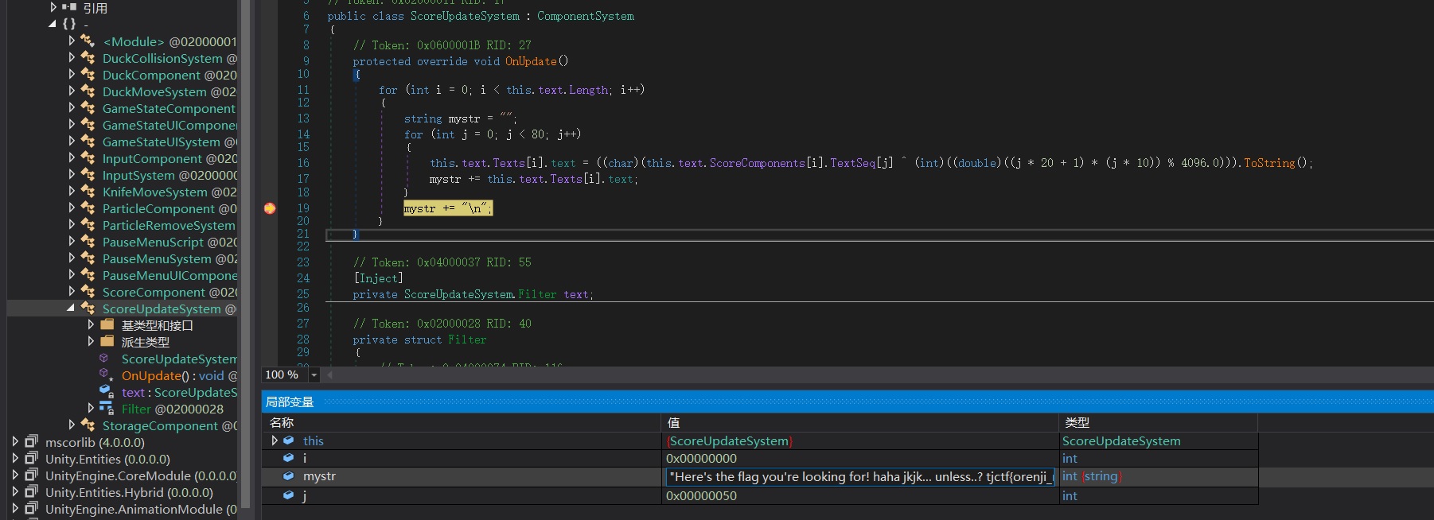Click the mystr value text field
The width and height of the screenshot is (1434, 520).
[x=860, y=477]
